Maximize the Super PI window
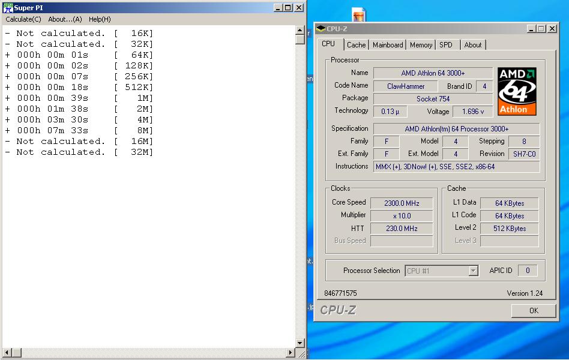Screen dimensions: 569x360 [288, 8]
